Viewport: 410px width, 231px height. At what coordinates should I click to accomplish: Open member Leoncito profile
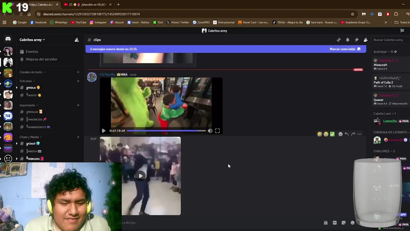pyautogui.click(x=391, y=121)
